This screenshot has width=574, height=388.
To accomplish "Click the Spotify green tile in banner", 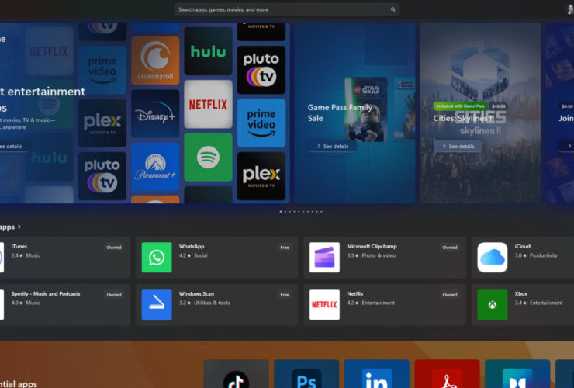I will (x=208, y=158).
